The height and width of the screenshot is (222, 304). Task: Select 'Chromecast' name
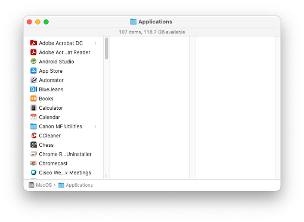pos(53,164)
